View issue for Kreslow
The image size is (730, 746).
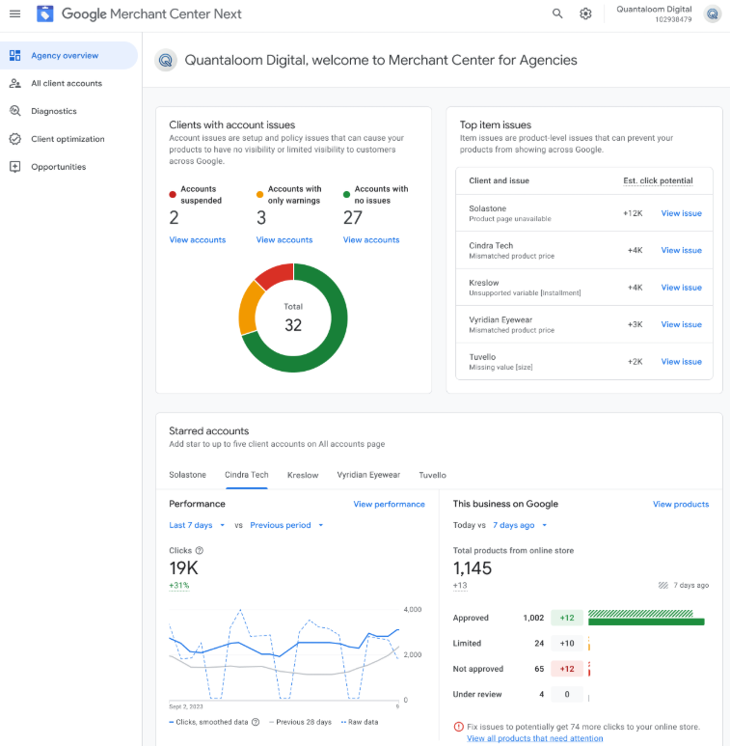681,288
